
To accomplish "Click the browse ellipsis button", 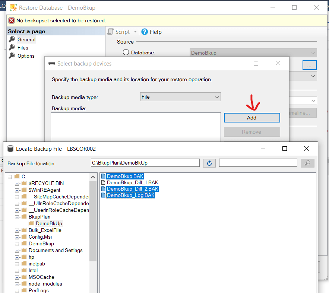I will click(x=309, y=65).
